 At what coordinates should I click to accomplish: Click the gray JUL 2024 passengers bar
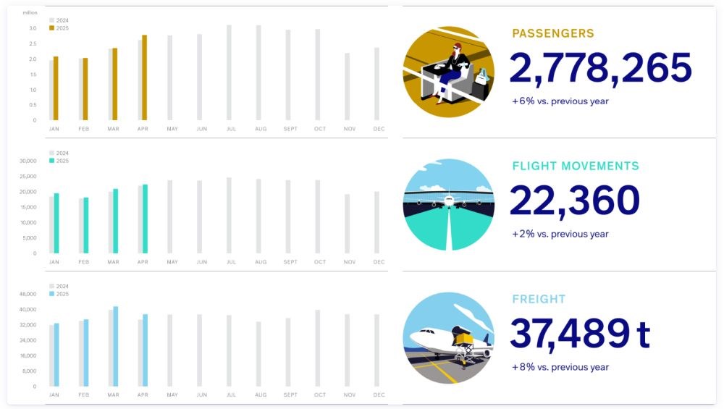tap(229, 72)
